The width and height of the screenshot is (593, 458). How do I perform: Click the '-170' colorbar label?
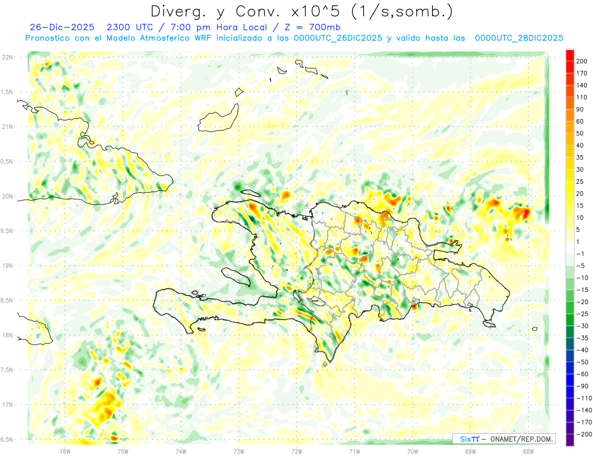click(x=584, y=422)
